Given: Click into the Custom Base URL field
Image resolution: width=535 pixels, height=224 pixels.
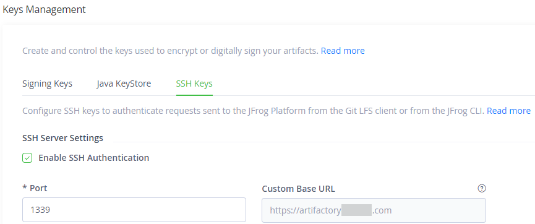Looking at the screenshot, I should click(x=374, y=210).
